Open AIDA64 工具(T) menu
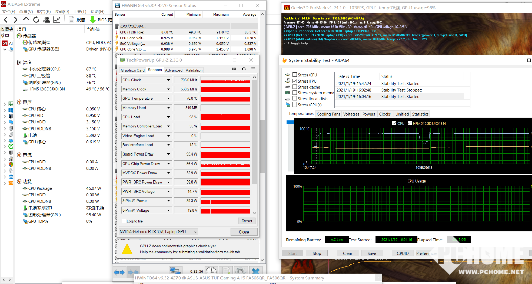This screenshot has width=532, height=284. tap(79, 12)
